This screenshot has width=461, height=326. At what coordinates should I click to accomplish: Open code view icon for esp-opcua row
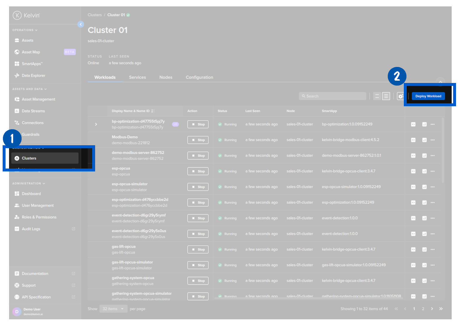pos(413,171)
